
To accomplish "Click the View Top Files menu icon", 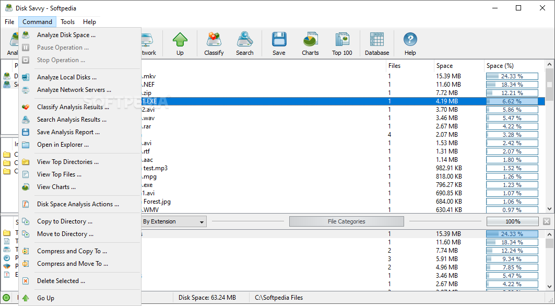I will click(x=26, y=174).
